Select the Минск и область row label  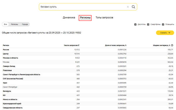point(10,99)
